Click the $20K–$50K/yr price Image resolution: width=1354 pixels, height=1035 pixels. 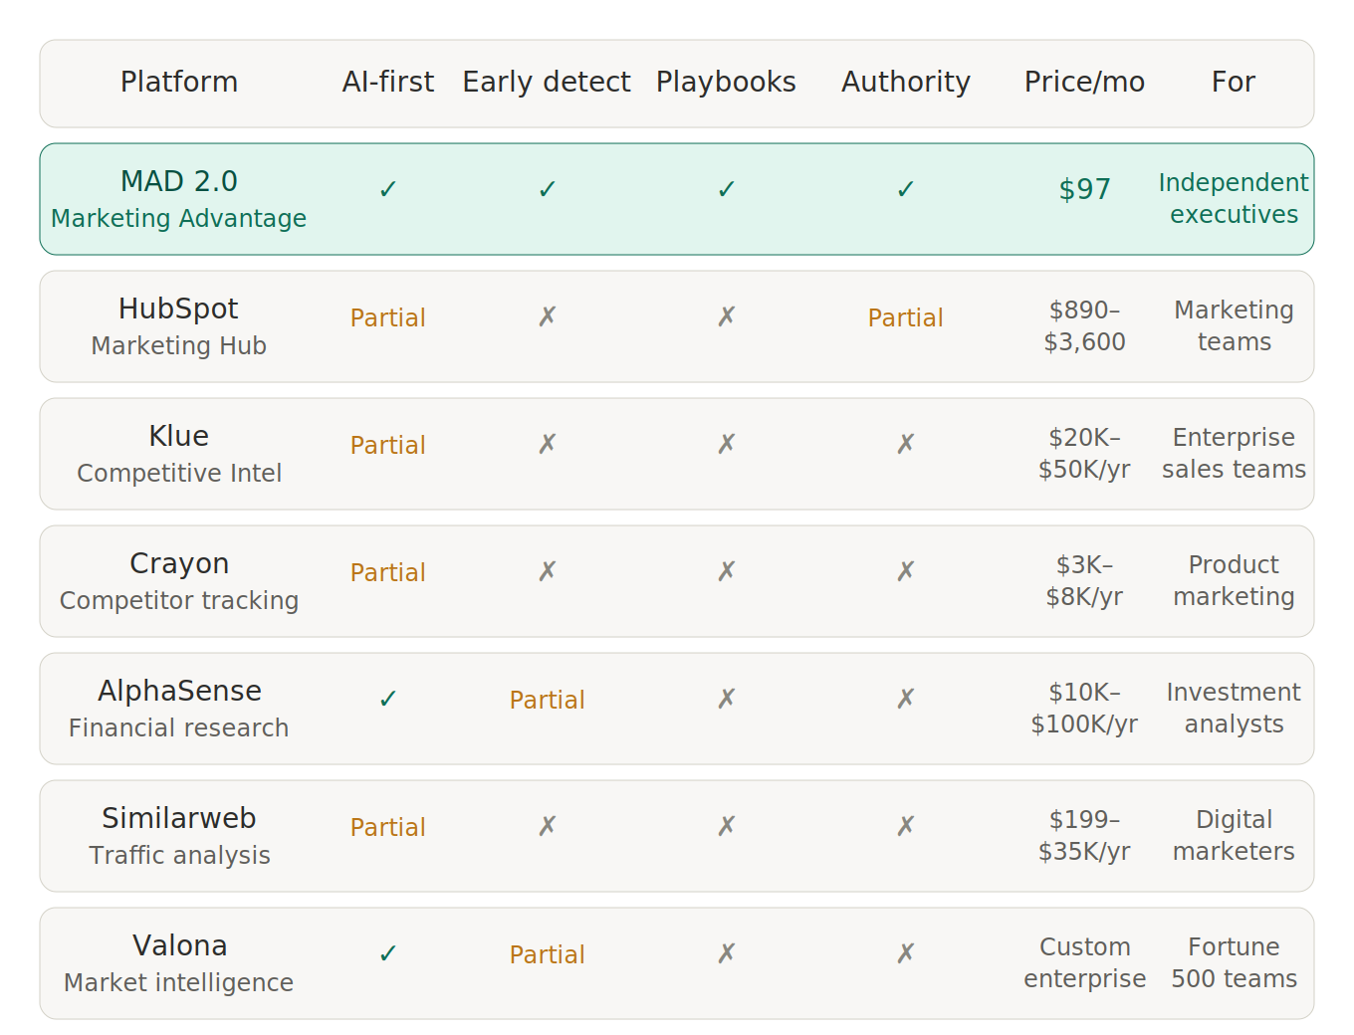pyautogui.click(x=1084, y=453)
